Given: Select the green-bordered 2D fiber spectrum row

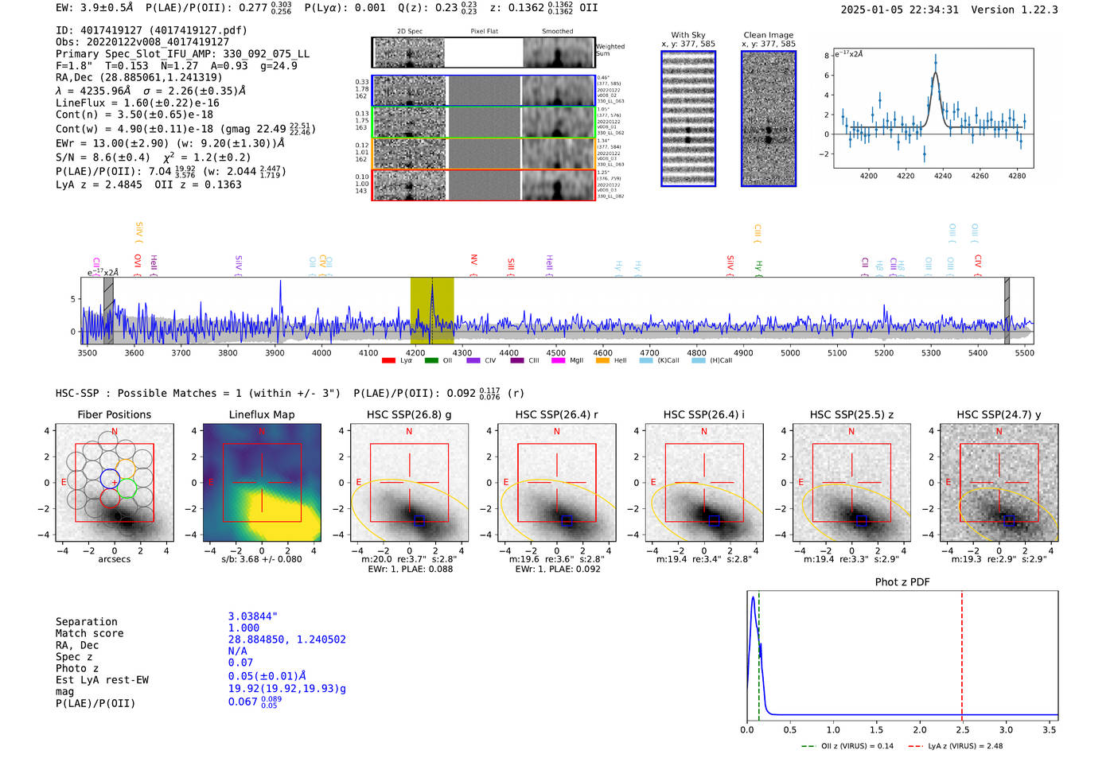Looking at the screenshot, I should [x=484, y=122].
